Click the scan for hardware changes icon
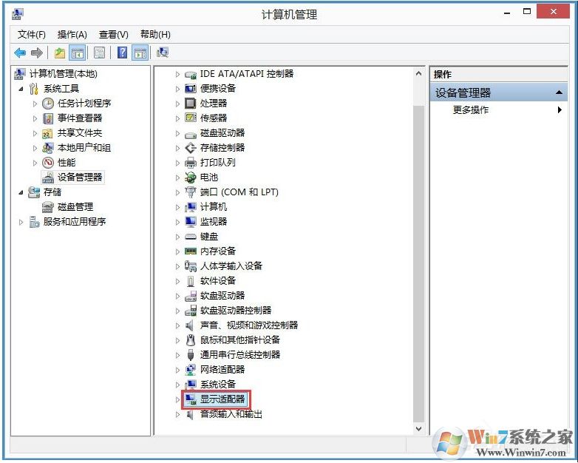The image size is (578, 463). point(162,53)
